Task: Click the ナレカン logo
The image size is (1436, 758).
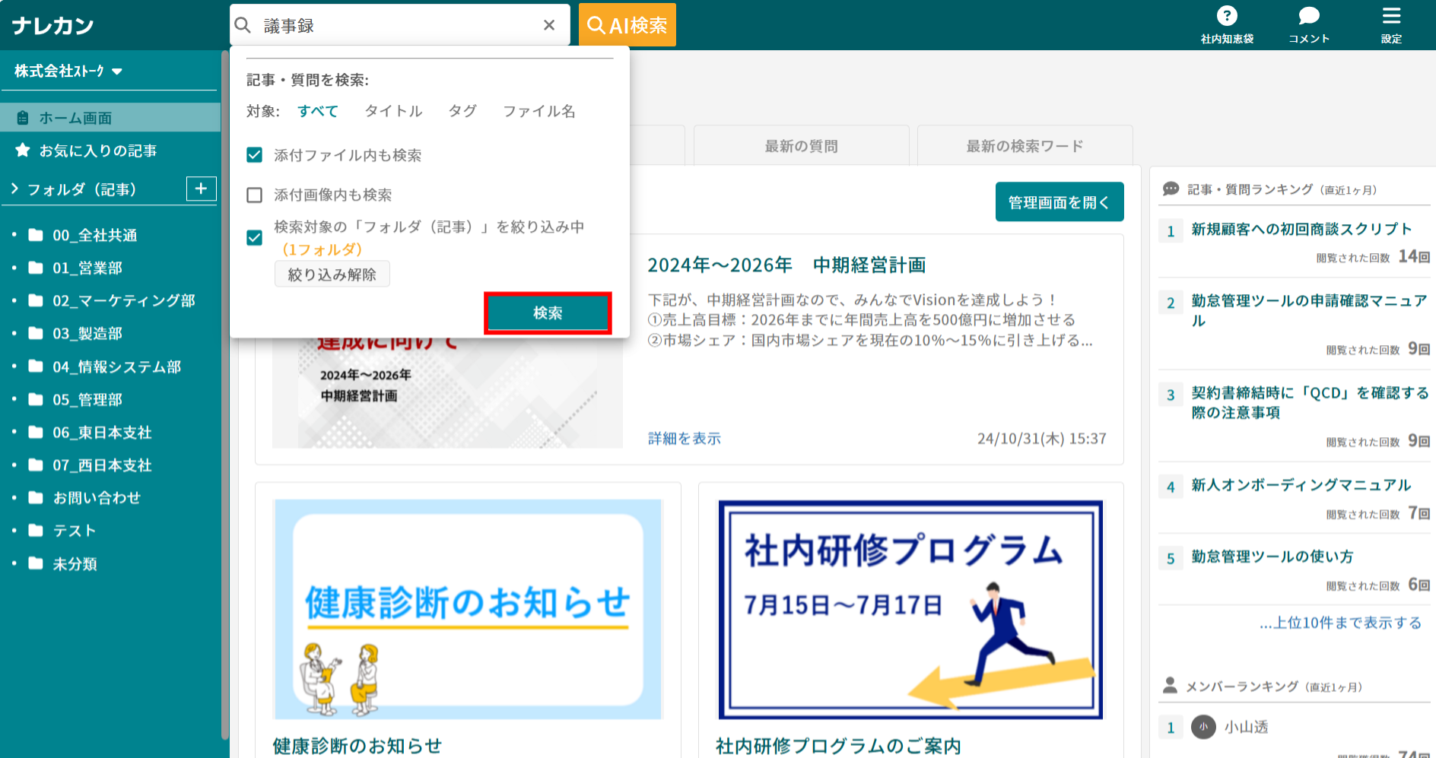Action: [53, 24]
